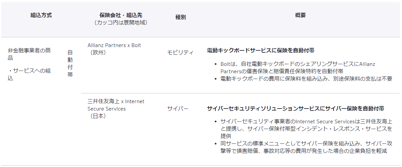The width and height of the screenshot is (402, 167).
Task: Select the bullet about 別途保険料の支払は不要
Action: tap(306, 79)
